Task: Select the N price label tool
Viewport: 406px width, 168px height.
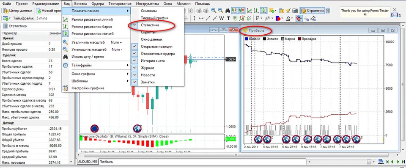Action: click(235, 18)
